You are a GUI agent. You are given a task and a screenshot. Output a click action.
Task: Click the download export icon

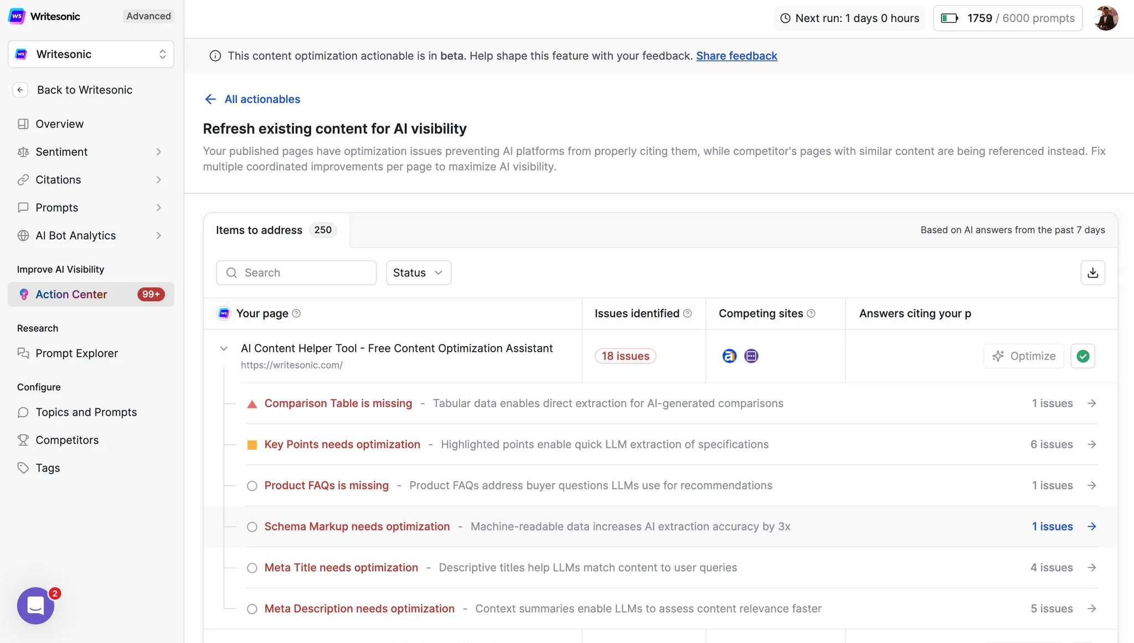tap(1092, 272)
